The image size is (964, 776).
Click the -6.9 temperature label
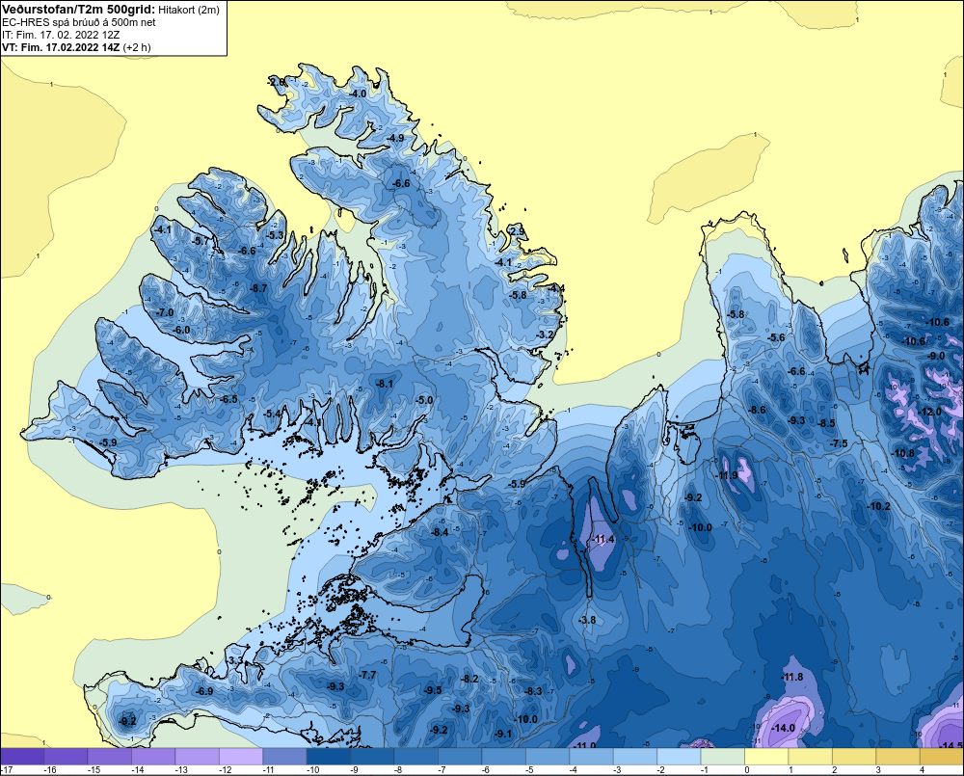[204, 691]
